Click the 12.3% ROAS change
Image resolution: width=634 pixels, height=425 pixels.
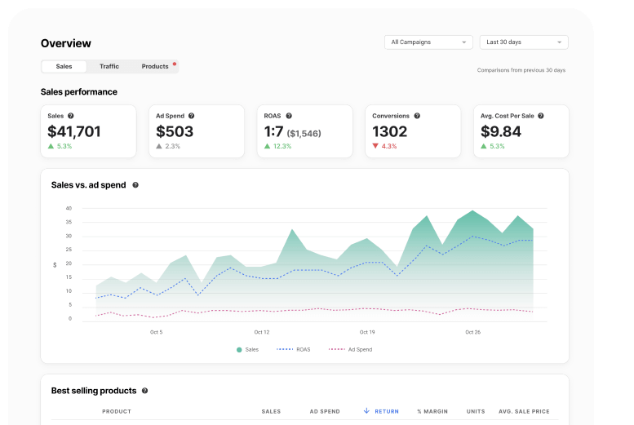[282, 146]
